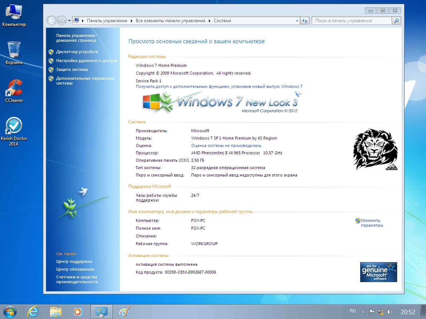Open Настройка удаленного доступа
This screenshot has width=426, height=319.
pos(87,61)
